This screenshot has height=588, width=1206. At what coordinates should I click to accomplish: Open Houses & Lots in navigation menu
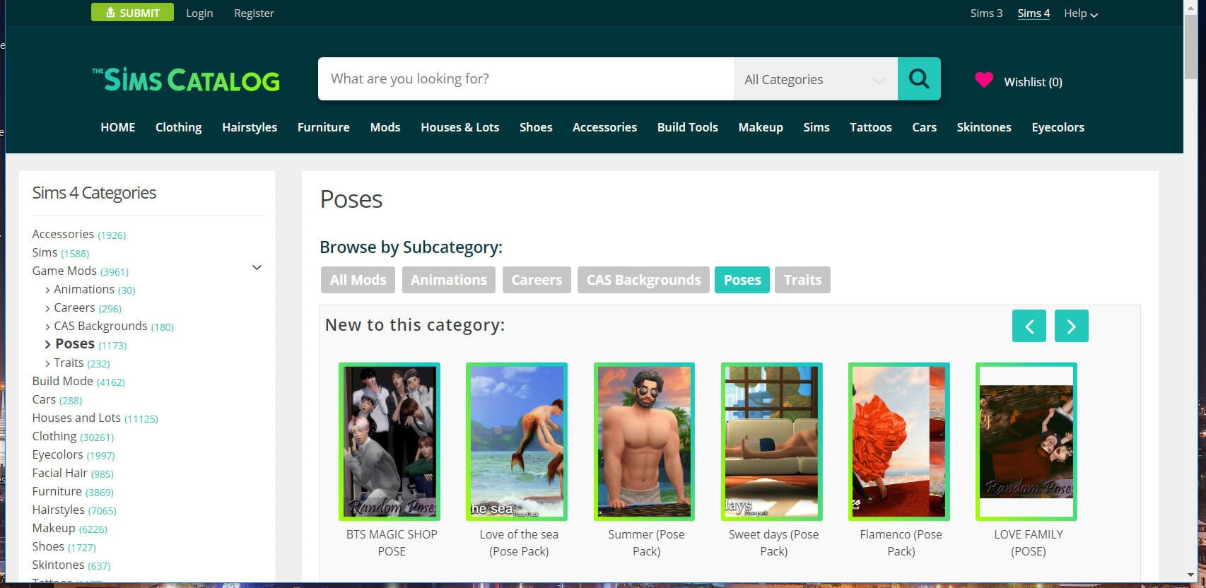pyautogui.click(x=460, y=127)
